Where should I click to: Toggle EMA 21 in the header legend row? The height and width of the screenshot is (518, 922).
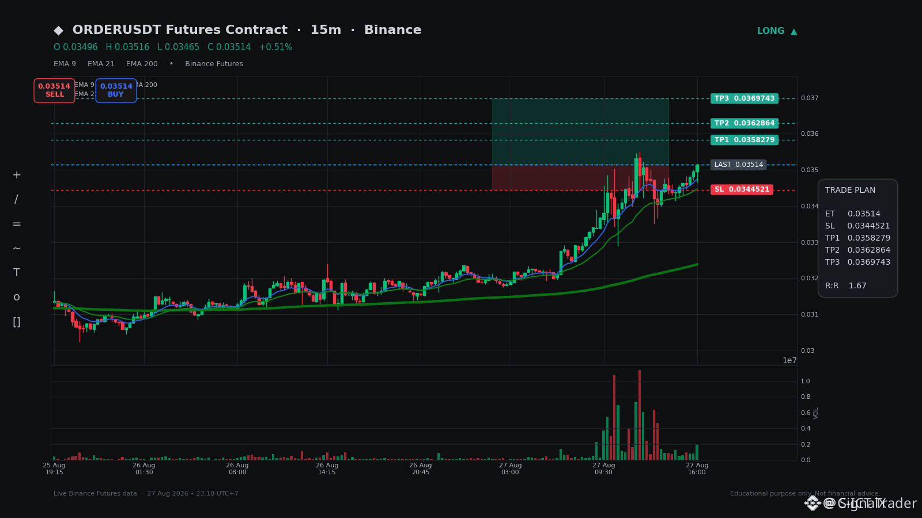101,64
